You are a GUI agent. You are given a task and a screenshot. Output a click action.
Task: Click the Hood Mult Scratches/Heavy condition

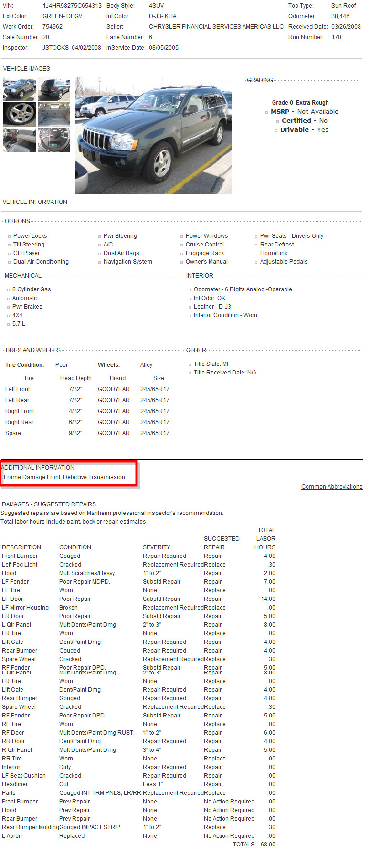[87, 573]
